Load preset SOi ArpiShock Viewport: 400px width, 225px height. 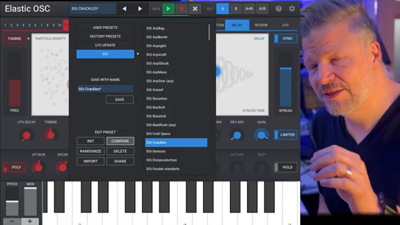(176, 63)
